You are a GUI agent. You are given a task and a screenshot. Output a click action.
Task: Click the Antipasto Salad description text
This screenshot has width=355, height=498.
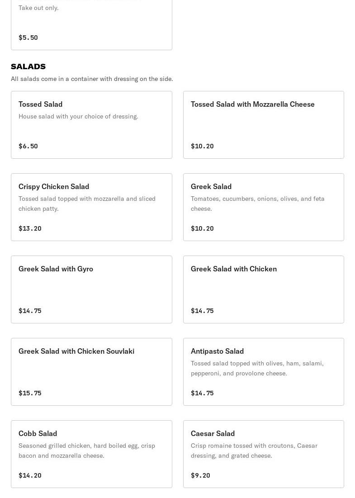click(x=257, y=368)
